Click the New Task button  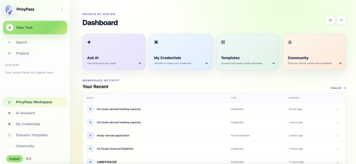[35, 28]
